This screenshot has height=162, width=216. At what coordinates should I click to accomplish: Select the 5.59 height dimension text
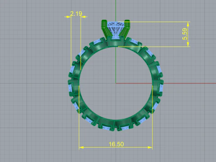click(x=185, y=34)
